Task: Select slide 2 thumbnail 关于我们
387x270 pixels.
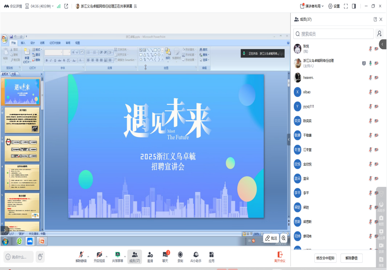Action: pos(22,120)
